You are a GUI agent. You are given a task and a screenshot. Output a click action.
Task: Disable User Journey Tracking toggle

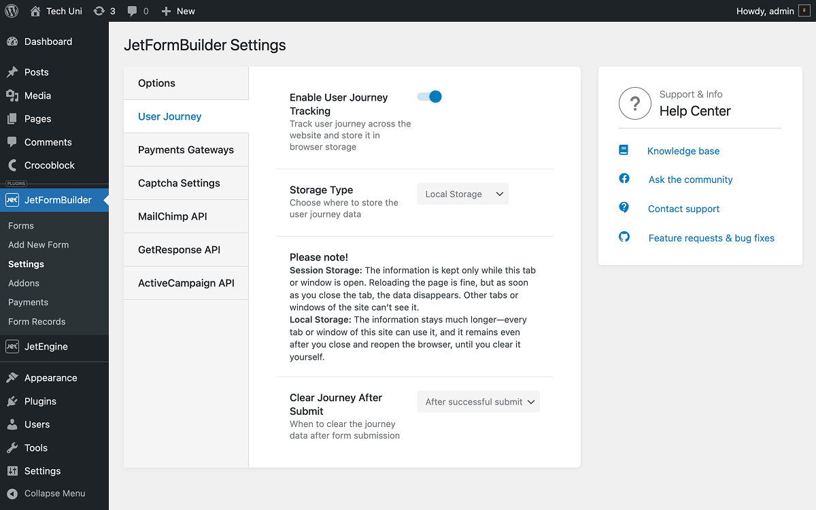[x=428, y=97]
